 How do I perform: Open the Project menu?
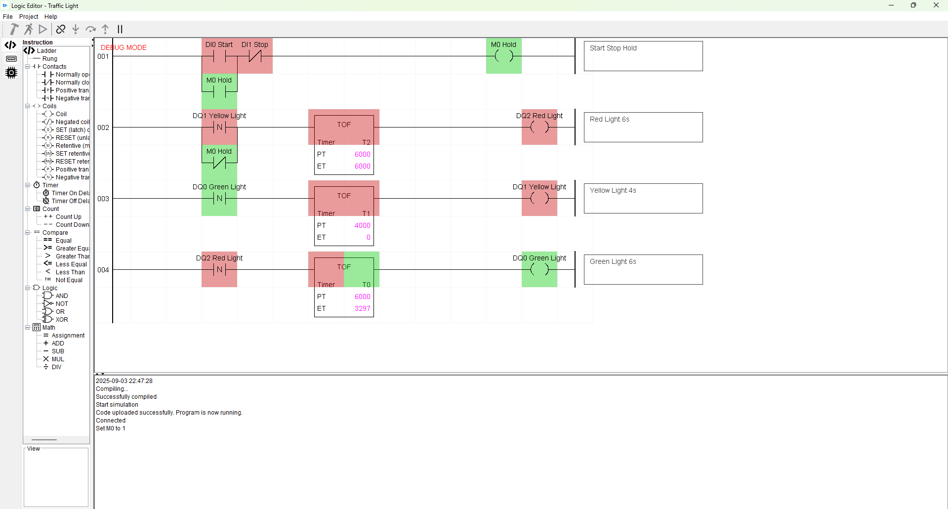pyautogui.click(x=29, y=17)
